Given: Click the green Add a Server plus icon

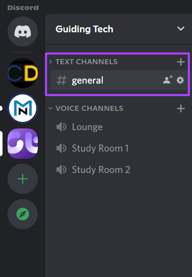Looking at the screenshot, I should 23,179.
